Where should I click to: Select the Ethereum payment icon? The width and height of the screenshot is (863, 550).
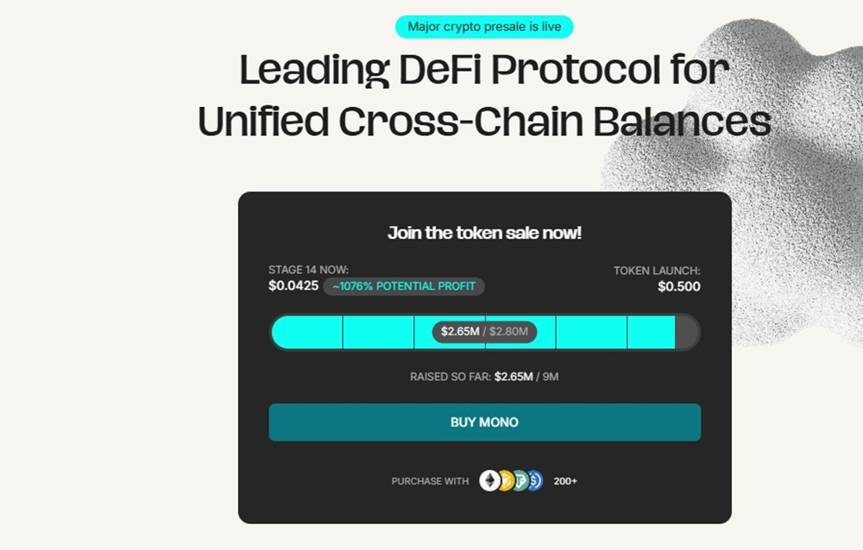click(489, 480)
